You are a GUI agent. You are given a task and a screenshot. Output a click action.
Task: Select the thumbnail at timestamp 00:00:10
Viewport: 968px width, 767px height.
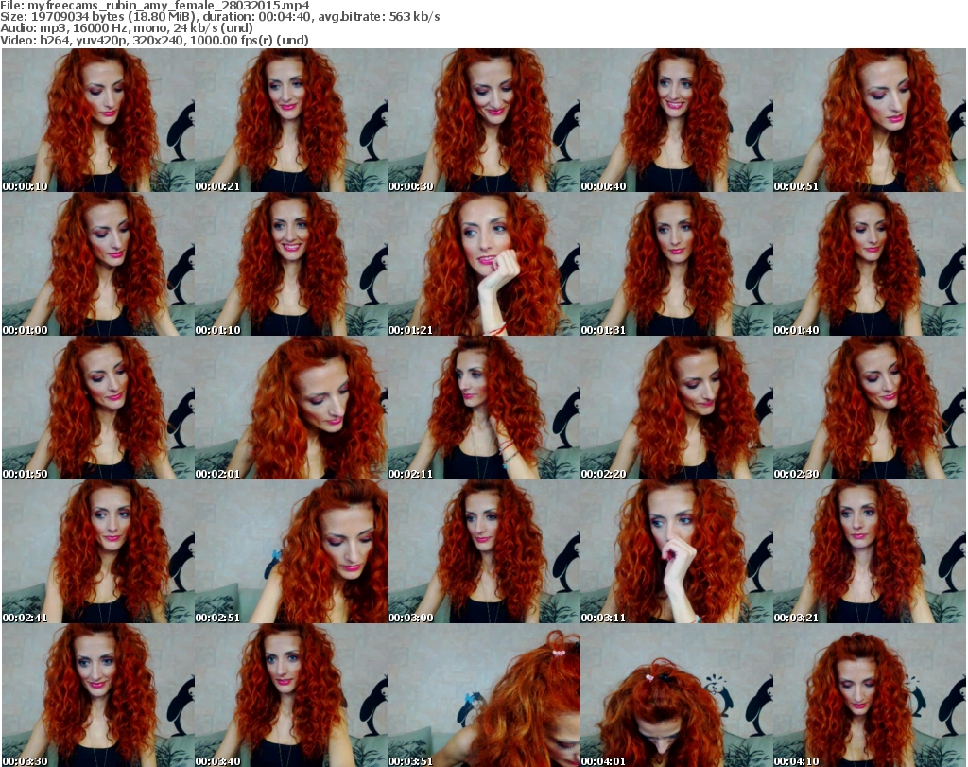click(98, 120)
